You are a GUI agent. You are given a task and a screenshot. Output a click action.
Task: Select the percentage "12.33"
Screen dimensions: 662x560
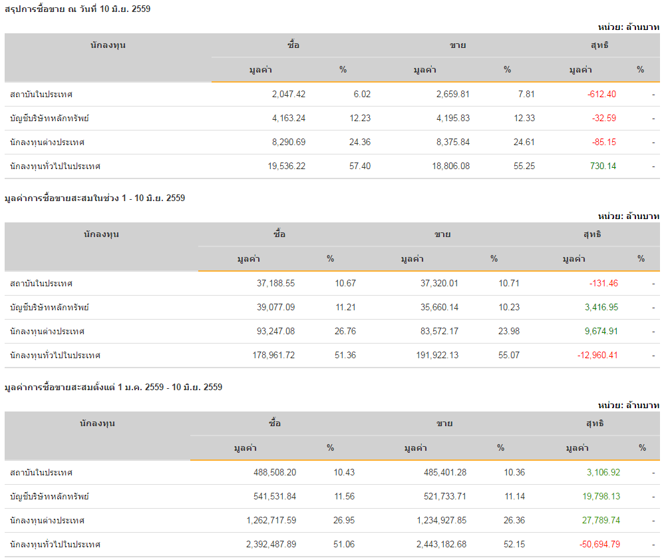pos(524,119)
